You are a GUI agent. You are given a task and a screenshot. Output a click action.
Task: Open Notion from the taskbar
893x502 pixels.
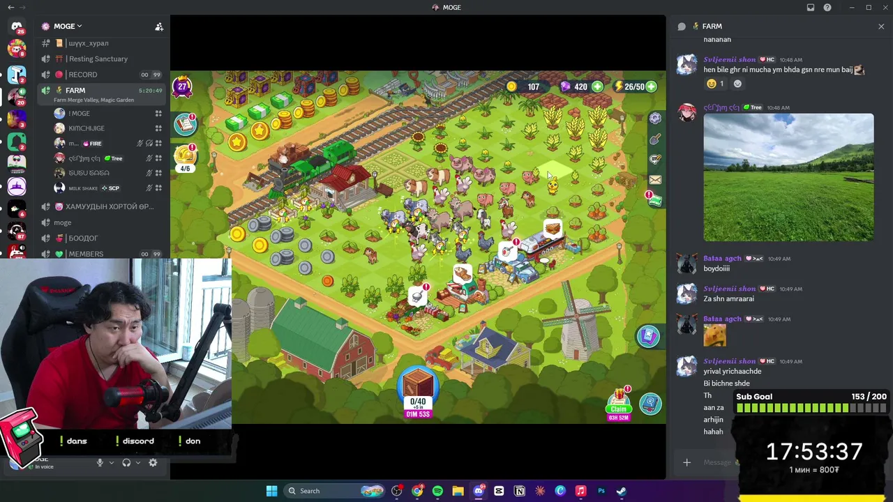click(520, 491)
